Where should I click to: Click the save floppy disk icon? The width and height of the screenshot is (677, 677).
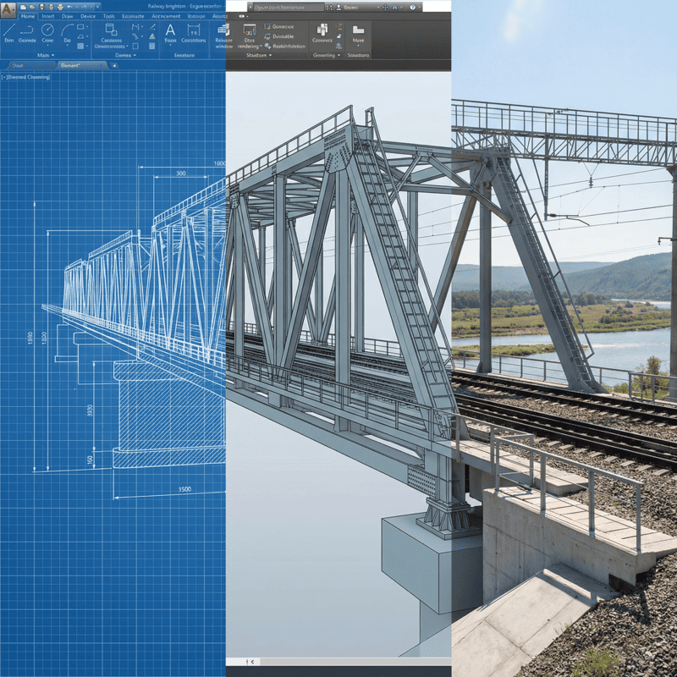41,7
